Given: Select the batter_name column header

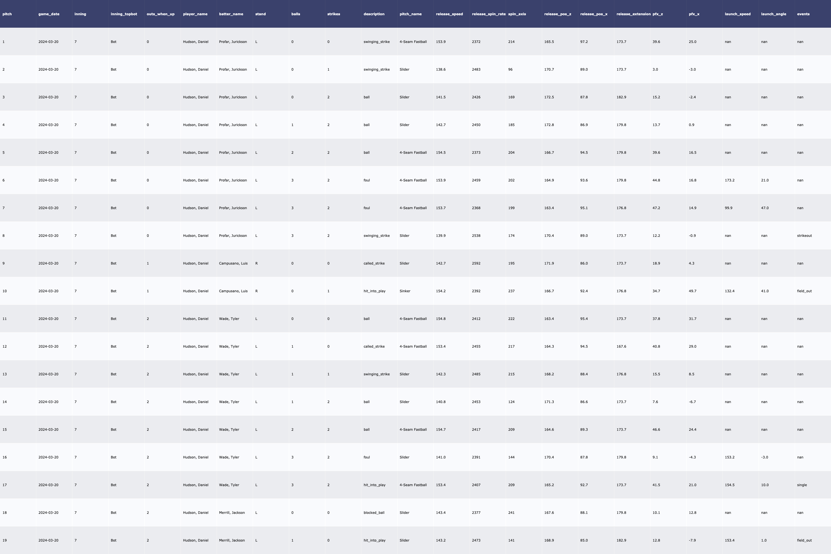Looking at the screenshot, I should [x=231, y=14].
